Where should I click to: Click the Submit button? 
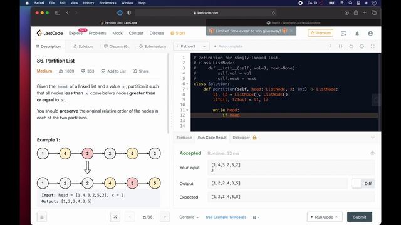pyautogui.click(x=360, y=217)
